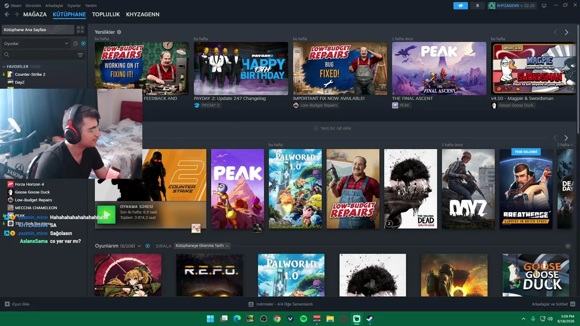Expand the Oyunlar filter dropdown
Viewport: 580px width, 326px height.
coord(35,43)
